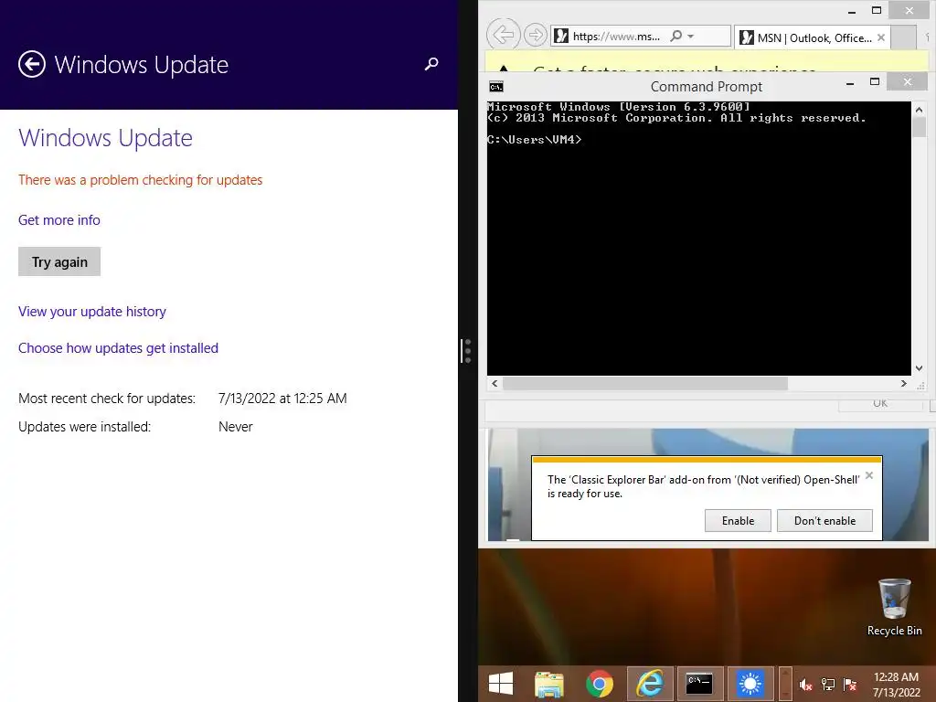Screen dimensions: 936x702
Task: Maximize the Command Prompt window
Action: click(875, 81)
